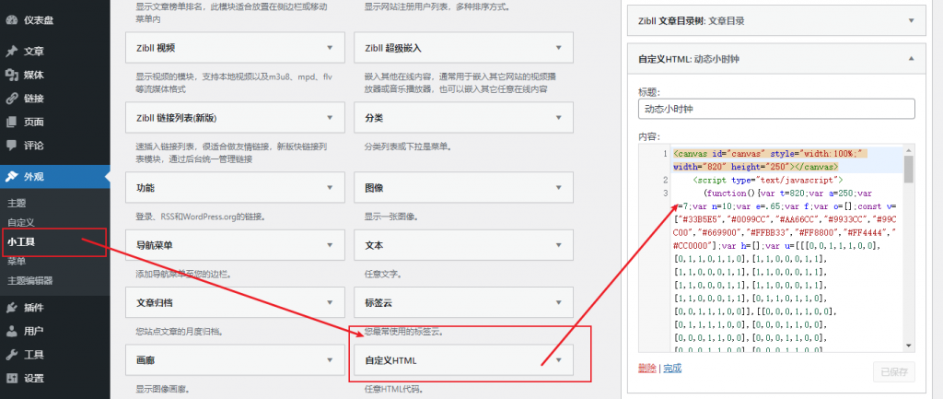943x399 pixels.
Task: Expand the Zibll 视频 widget
Action: click(329, 48)
